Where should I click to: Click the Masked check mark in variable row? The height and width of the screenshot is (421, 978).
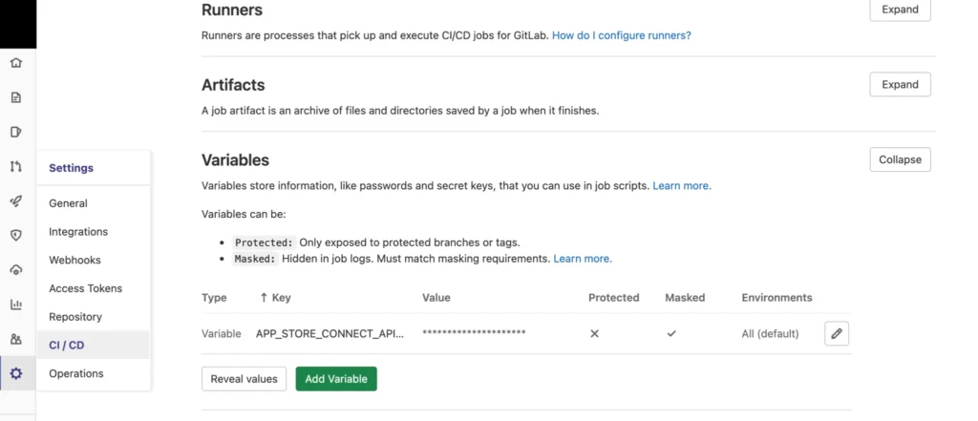[671, 334]
